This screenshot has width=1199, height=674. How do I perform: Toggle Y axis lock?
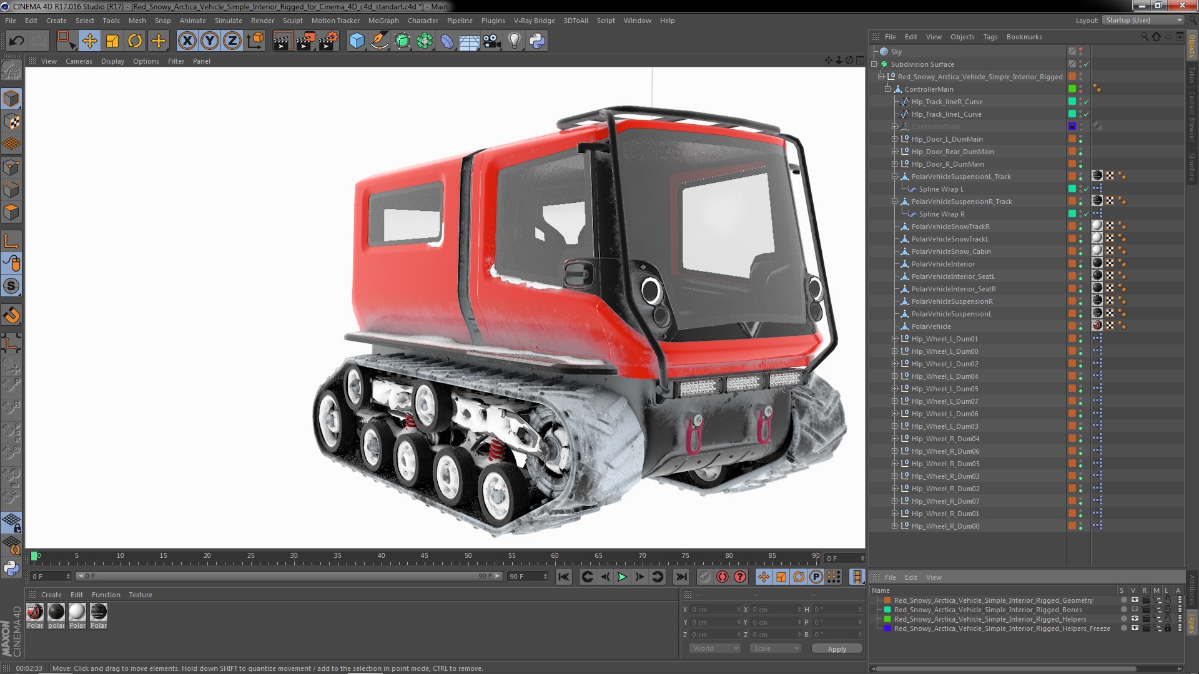(210, 41)
